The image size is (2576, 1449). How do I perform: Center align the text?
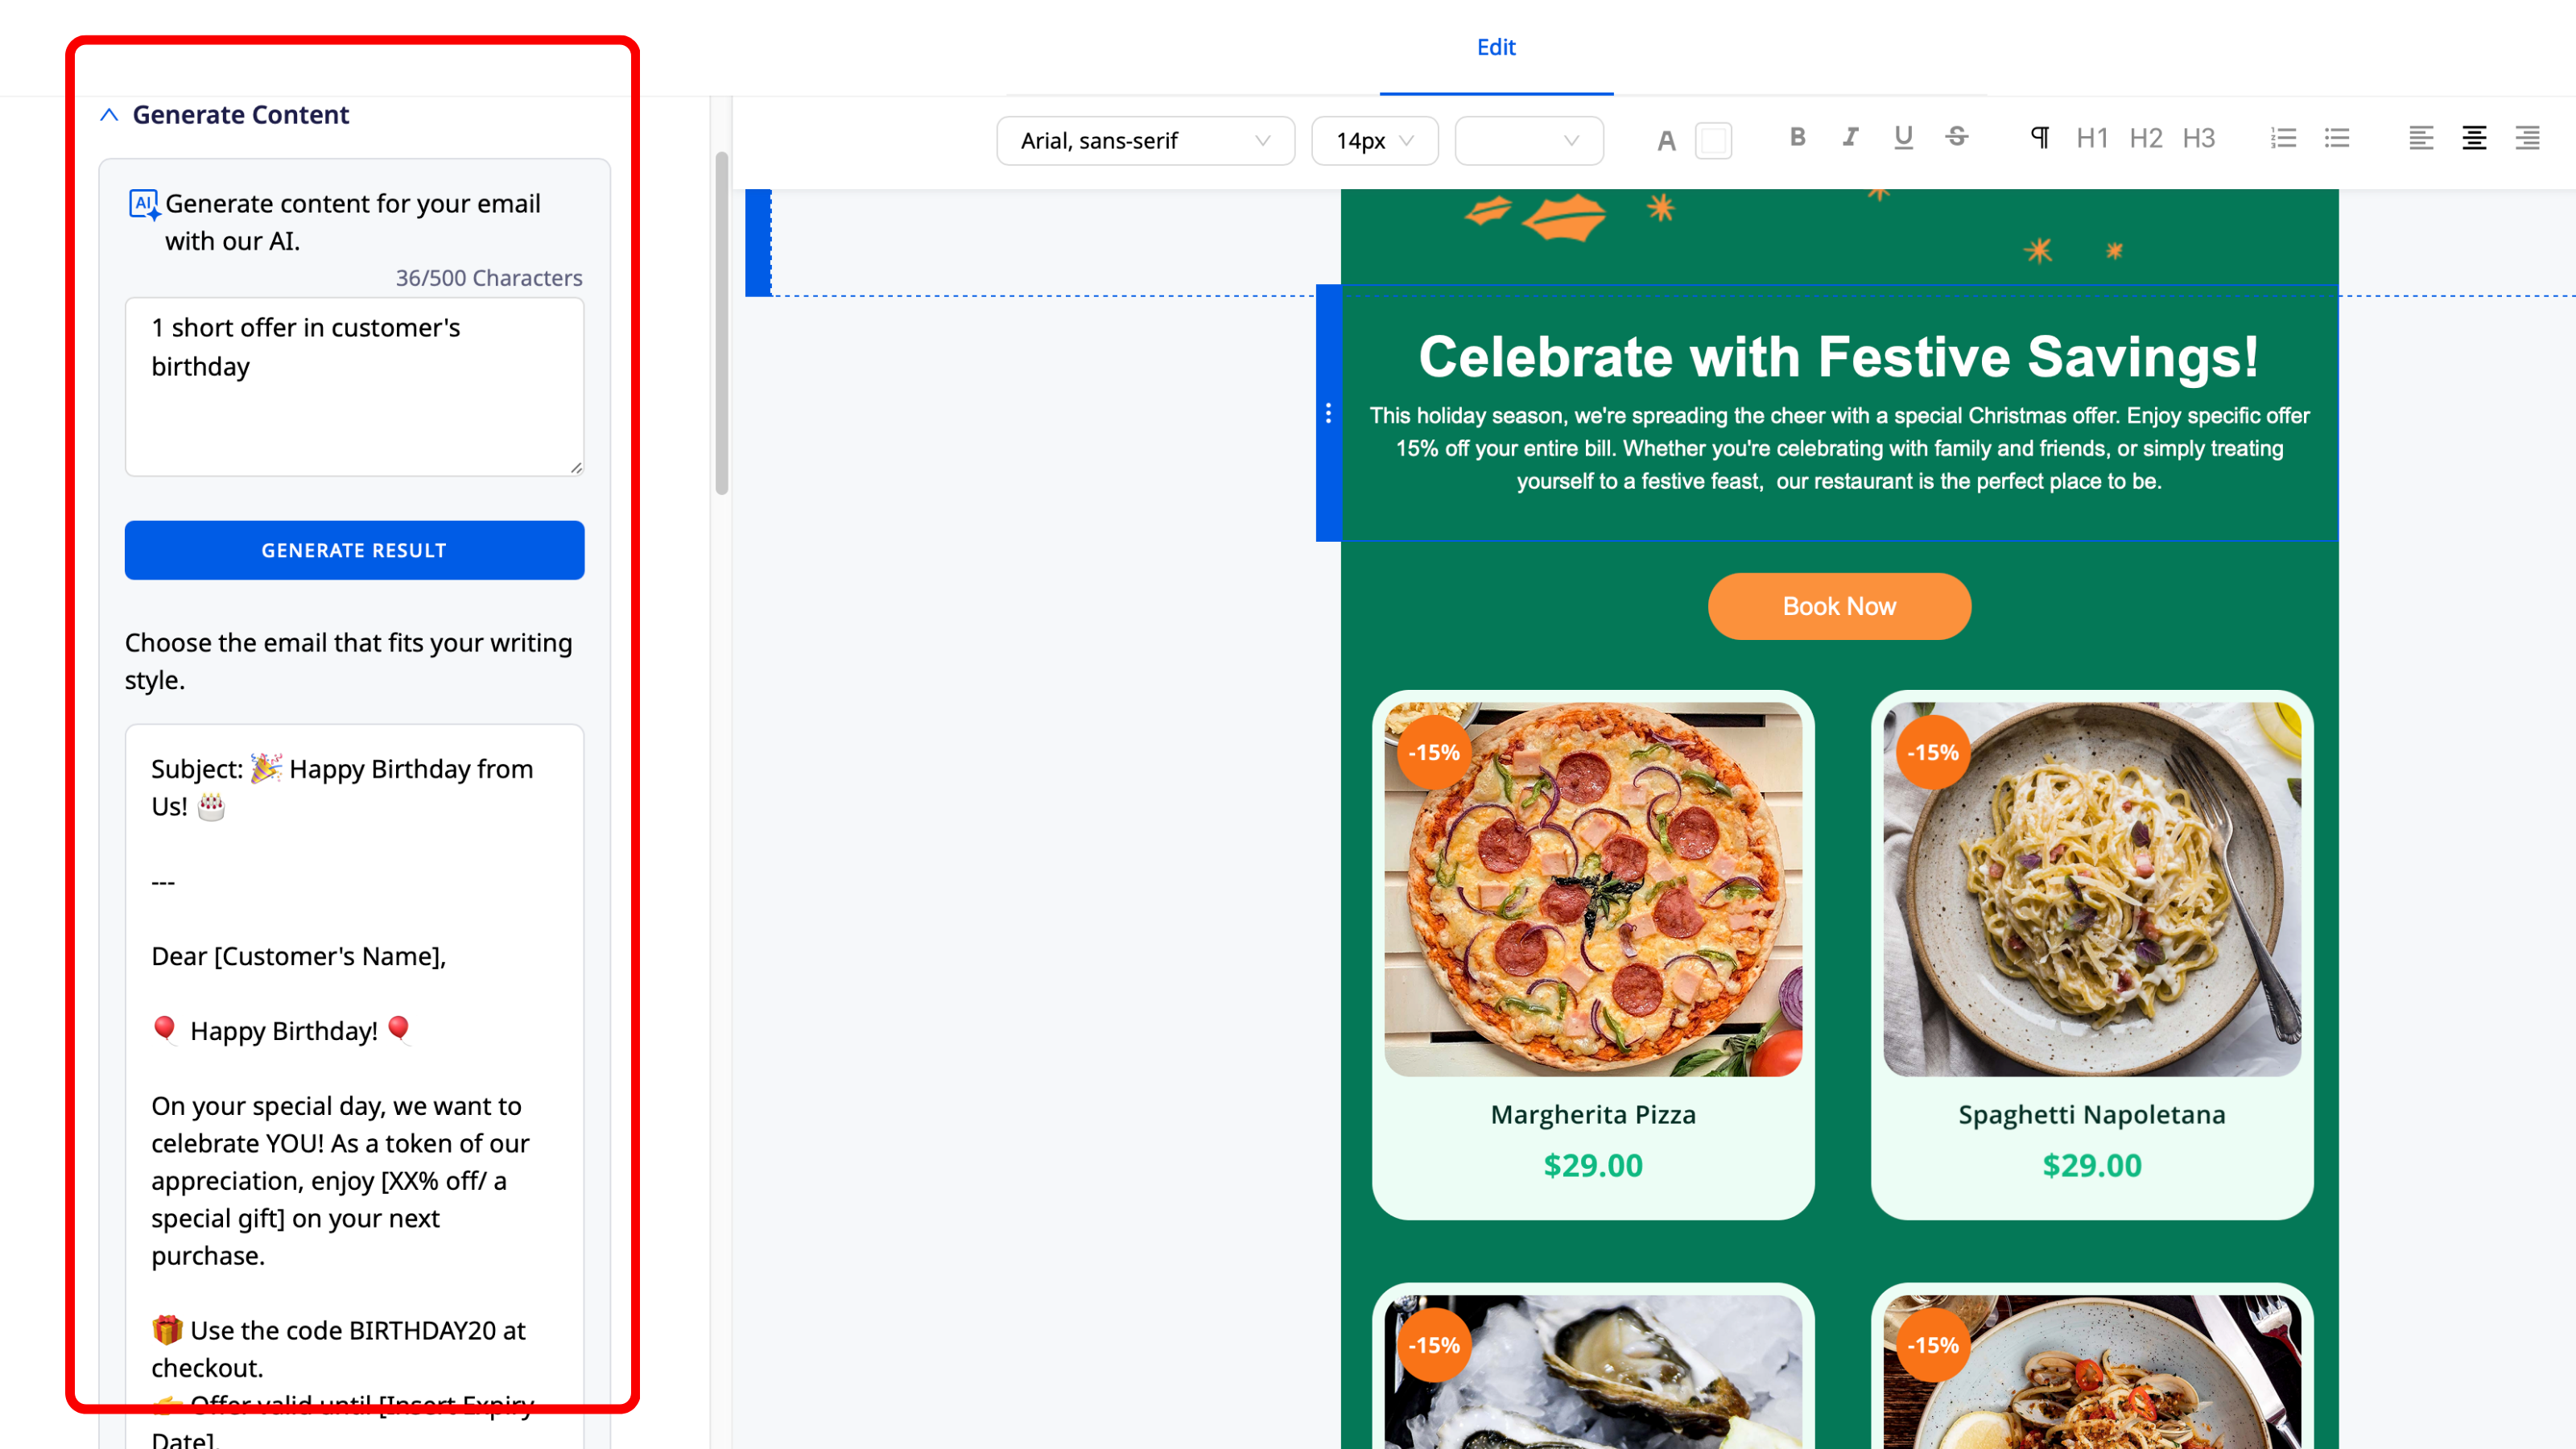[2474, 138]
